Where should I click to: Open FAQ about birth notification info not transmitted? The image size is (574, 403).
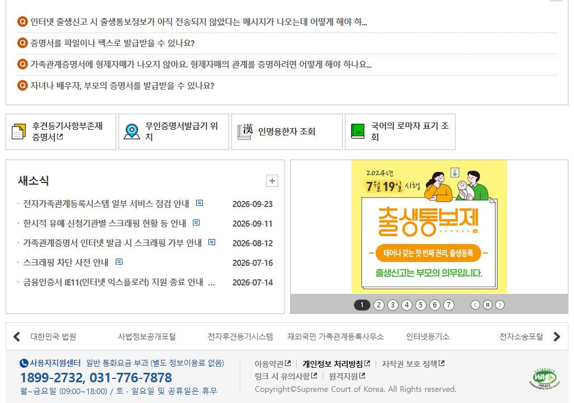tap(198, 22)
